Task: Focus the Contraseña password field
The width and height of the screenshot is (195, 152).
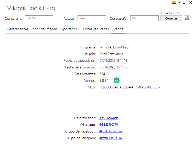Action: coord(144,18)
